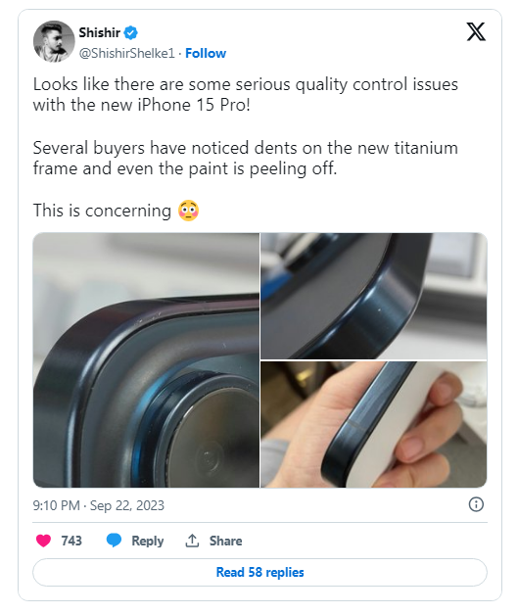Click the 743 likes count
Image resolution: width=518 pixels, height=614 pixels.
[x=71, y=541]
